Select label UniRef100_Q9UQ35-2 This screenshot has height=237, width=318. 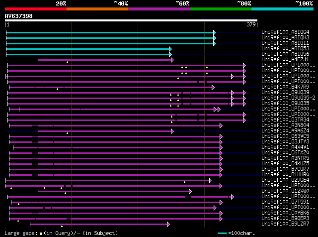[288, 98]
